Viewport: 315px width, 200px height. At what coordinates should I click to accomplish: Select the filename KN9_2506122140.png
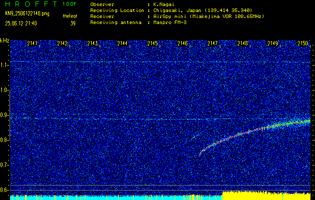27,13
